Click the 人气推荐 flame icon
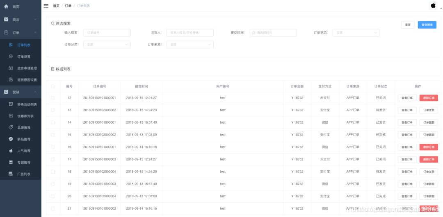The height and width of the screenshot is (217, 443). pos(11,151)
